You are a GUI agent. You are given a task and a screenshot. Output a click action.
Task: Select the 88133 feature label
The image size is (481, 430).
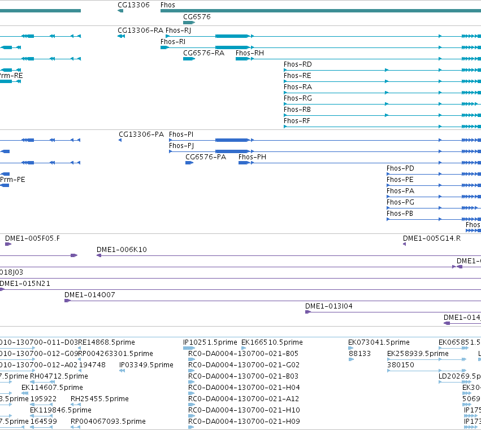[359, 354]
